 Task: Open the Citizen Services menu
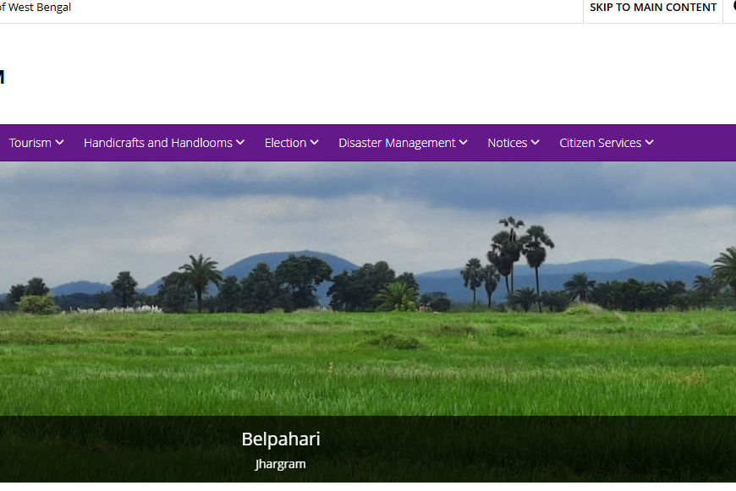pos(600,143)
